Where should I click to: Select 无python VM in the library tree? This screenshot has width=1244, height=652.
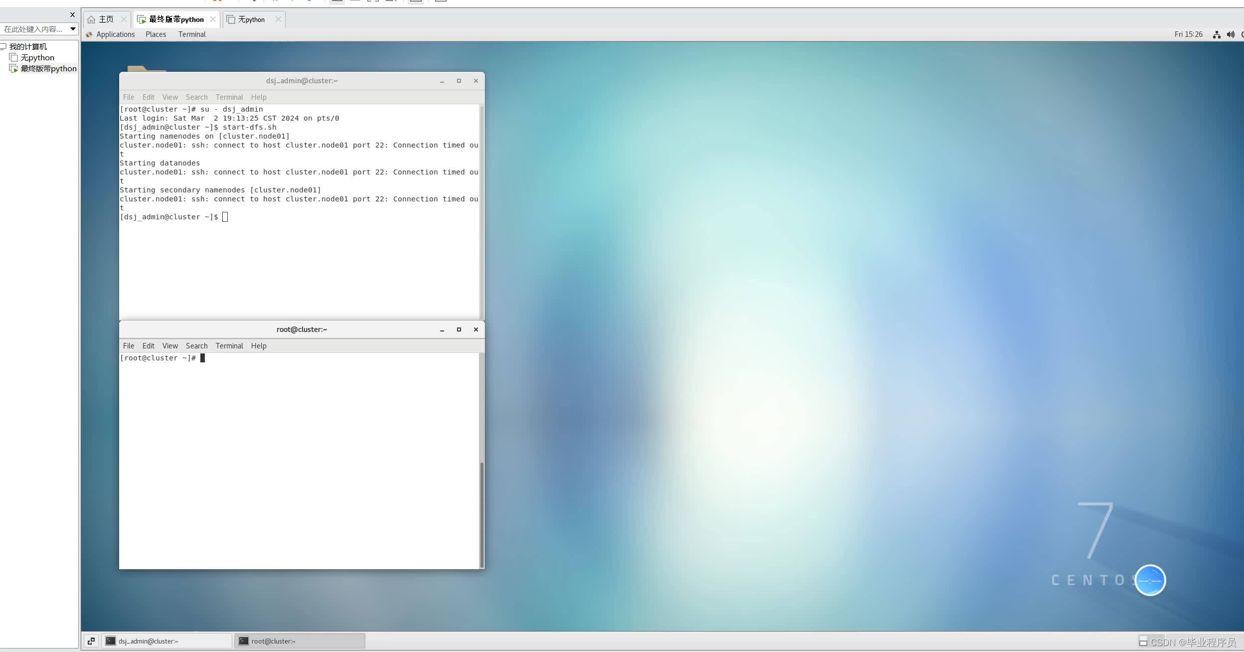pos(37,58)
